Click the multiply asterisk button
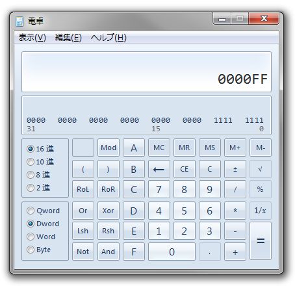 coord(235,211)
